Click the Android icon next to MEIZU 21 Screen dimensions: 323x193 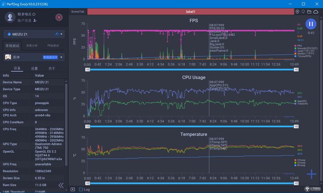9,34
